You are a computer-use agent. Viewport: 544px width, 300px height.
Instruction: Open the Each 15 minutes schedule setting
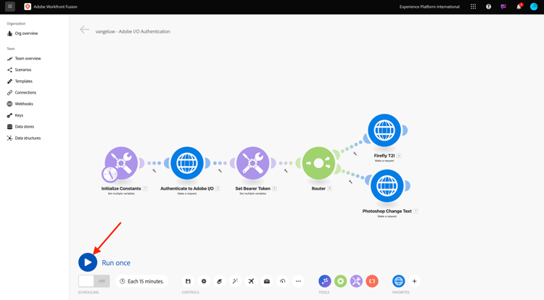point(142,281)
